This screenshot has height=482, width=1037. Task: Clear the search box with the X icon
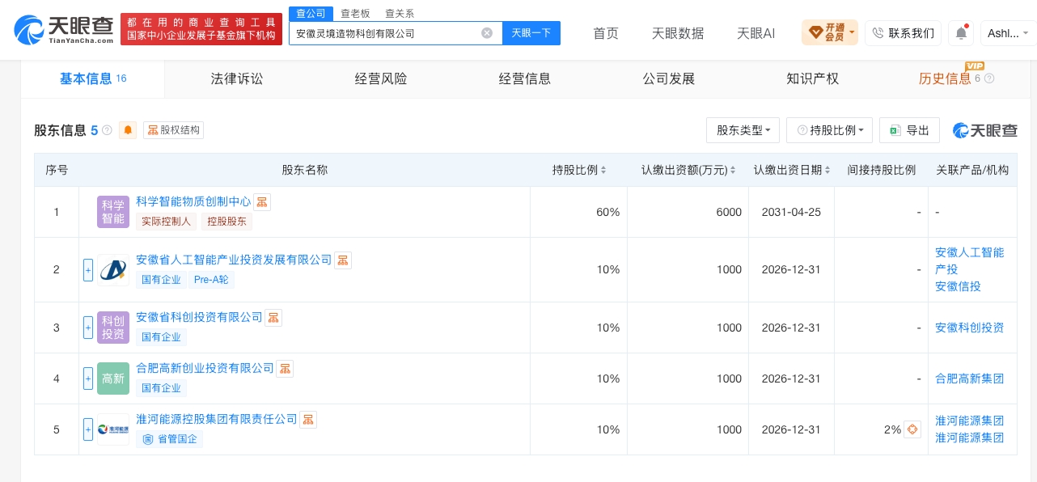click(x=487, y=33)
